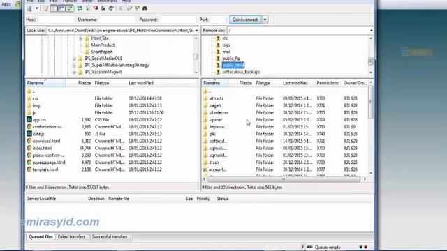Expand the Html_Site folder node

80,38
